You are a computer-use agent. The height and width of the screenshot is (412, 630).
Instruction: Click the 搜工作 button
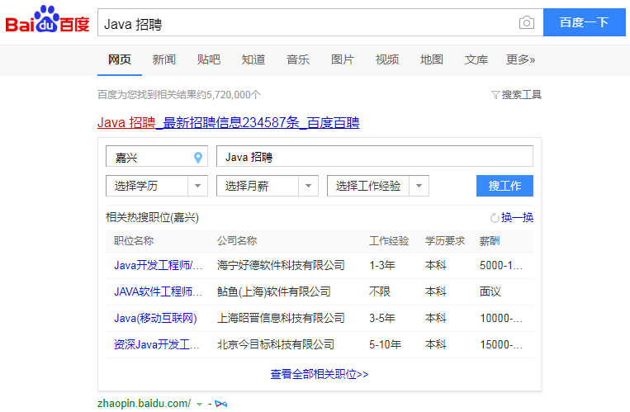(504, 186)
